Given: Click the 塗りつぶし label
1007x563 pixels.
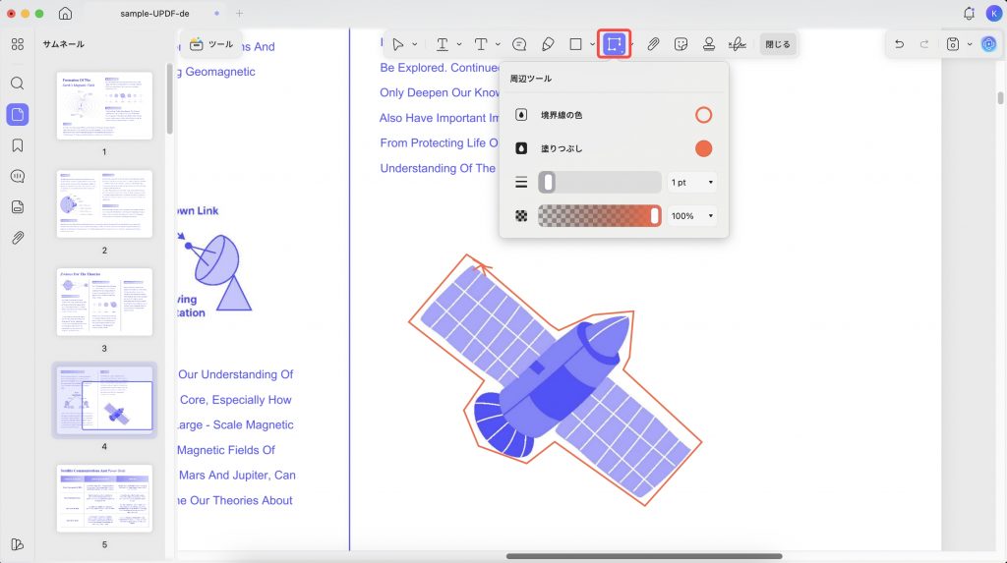Looking at the screenshot, I should [562, 148].
